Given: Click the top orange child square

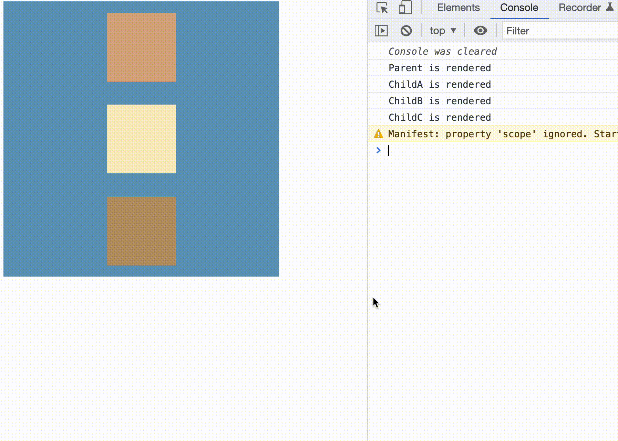Looking at the screenshot, I should [141, 47].
